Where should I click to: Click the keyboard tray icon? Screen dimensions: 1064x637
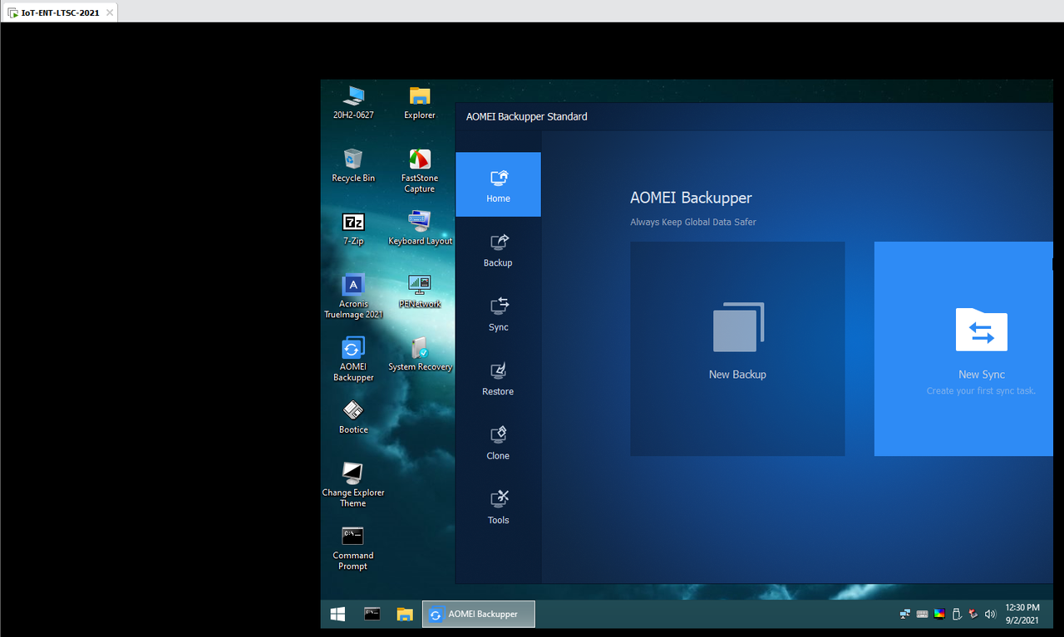pyautogui.click(x=922, y=615)
